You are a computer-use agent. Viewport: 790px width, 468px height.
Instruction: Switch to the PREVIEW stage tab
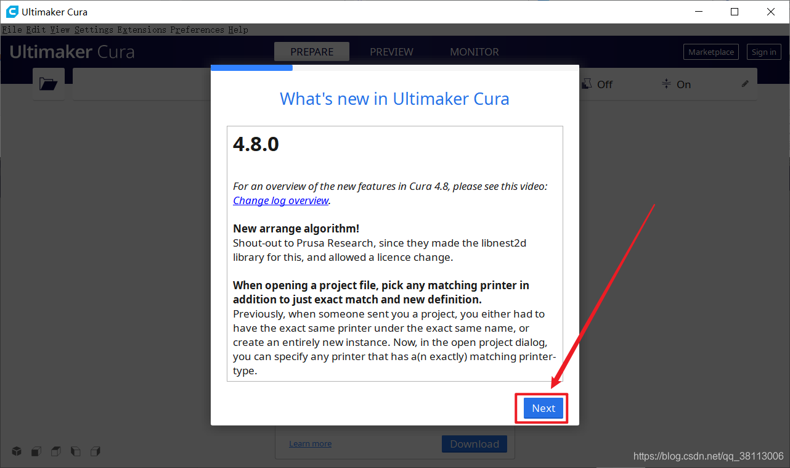click(391, 52)
